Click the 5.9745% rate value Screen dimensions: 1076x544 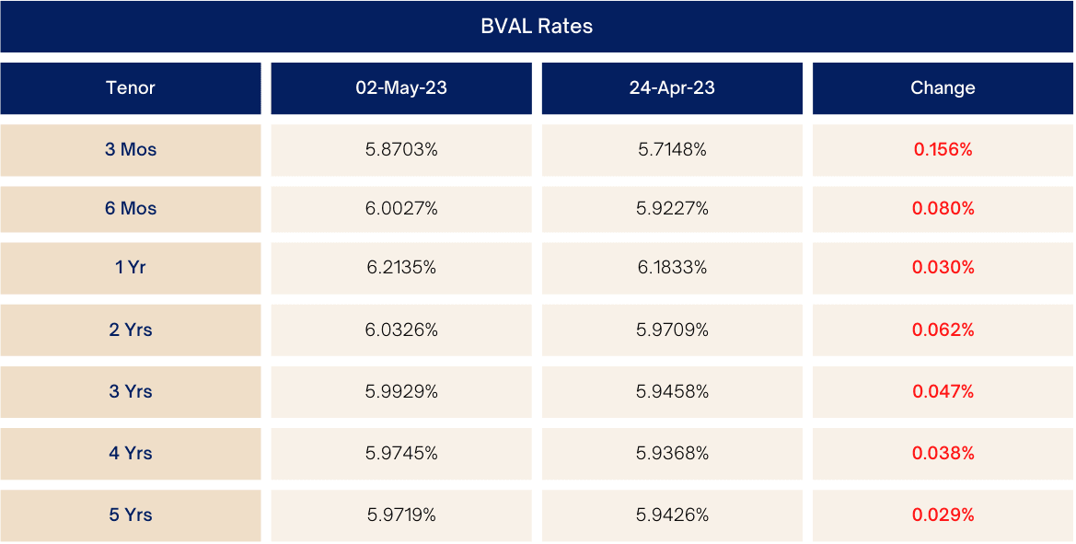coord(401,453)
